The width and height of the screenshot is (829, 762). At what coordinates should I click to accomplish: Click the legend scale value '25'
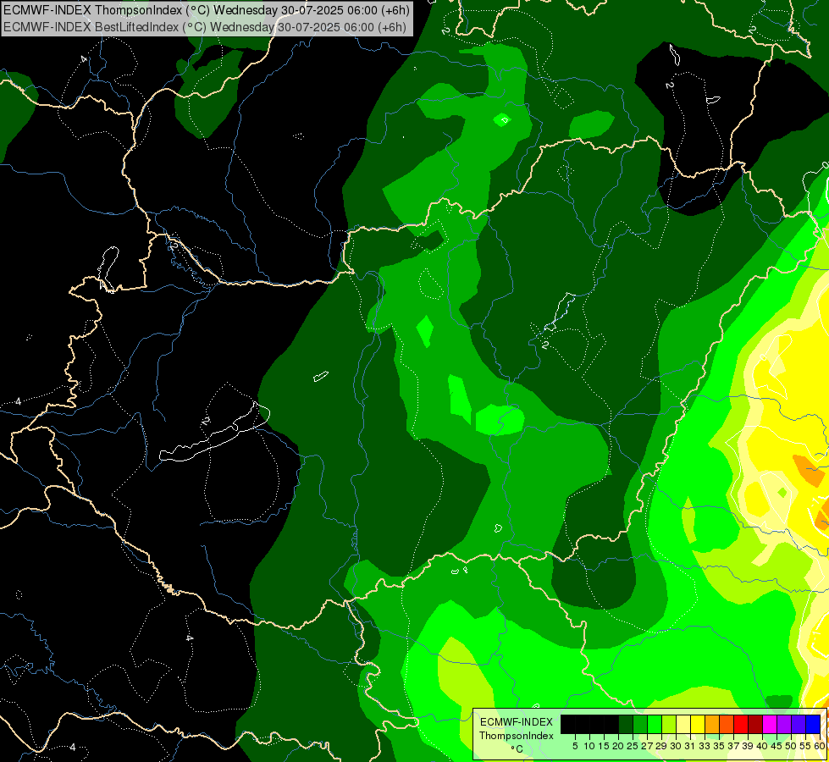[633, 746]
